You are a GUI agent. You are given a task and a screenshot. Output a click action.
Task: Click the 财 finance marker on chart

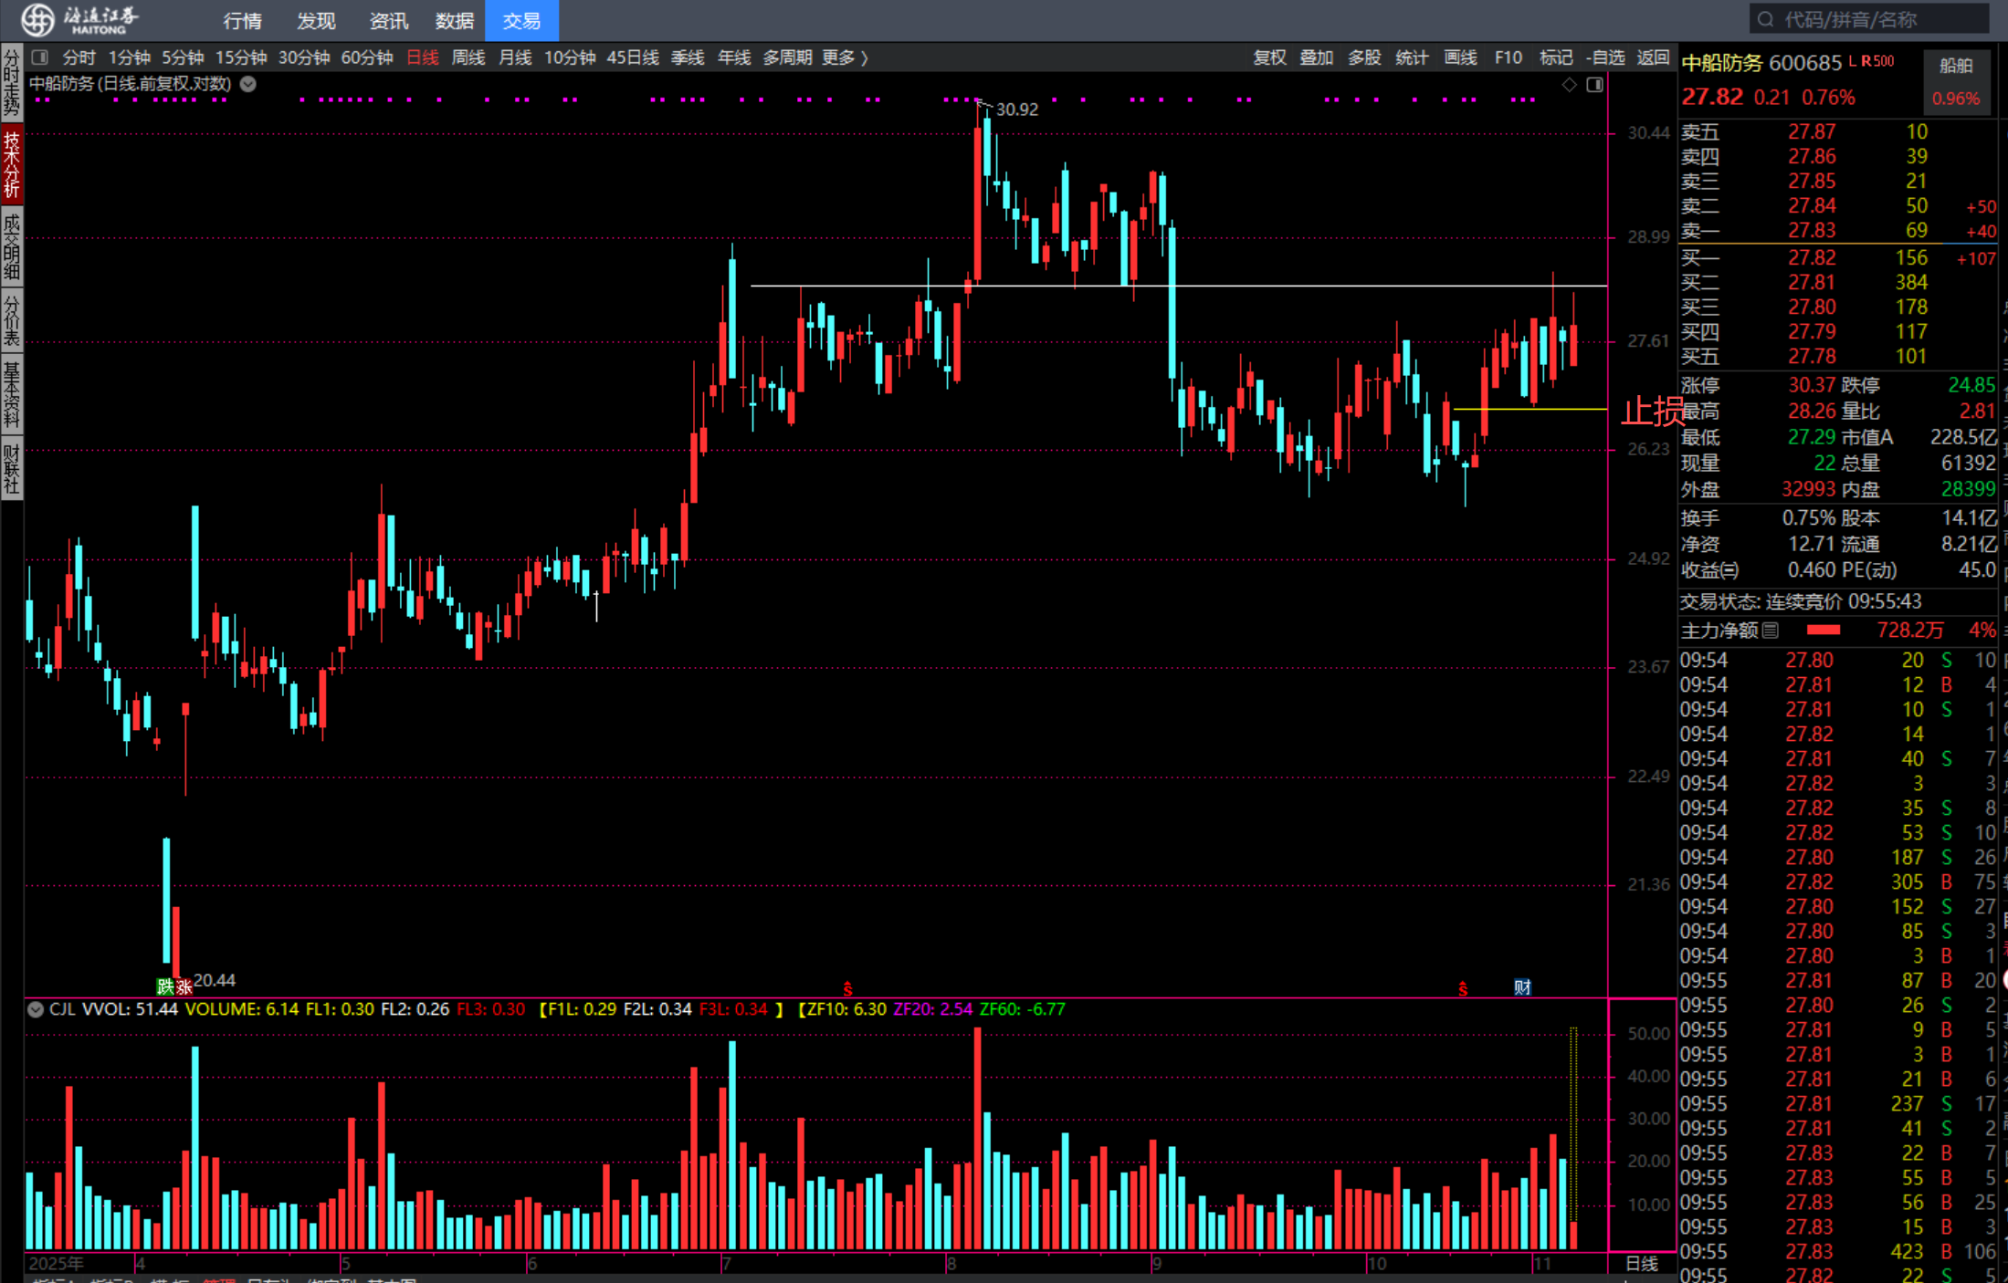pyautogui.click(x=1522, y=987)
